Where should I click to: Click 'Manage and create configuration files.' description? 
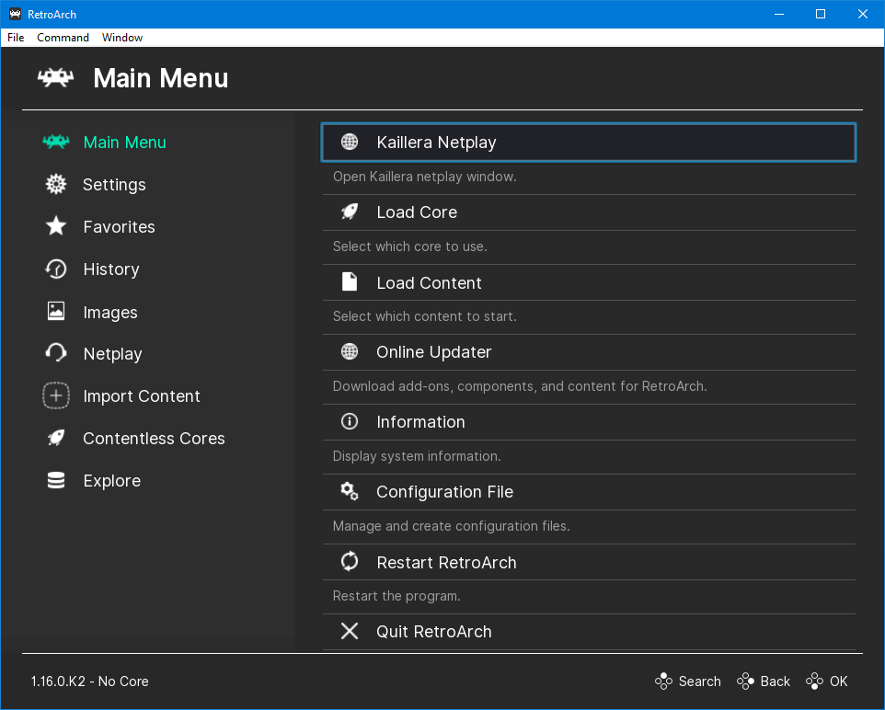(x=451, y=526)
